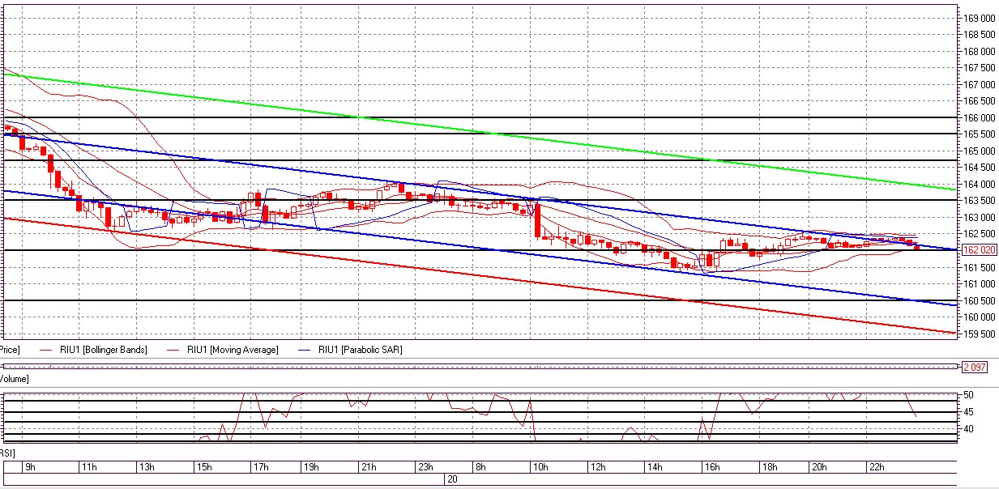This screenshot has height=489, width=999.
Task: Click the 166 000 price axis label
Action: coord(980,117)
